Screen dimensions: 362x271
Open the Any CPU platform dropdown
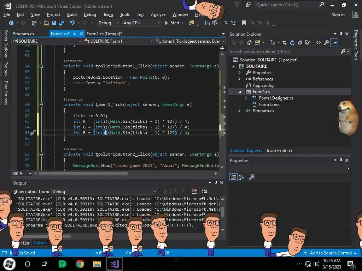coord(141,23)
